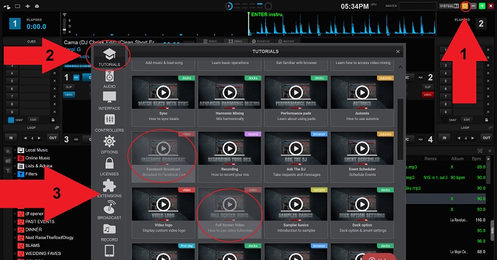497x260 pixels.
Task: Click the Lists & Advice icon
Action: [21, 166]
